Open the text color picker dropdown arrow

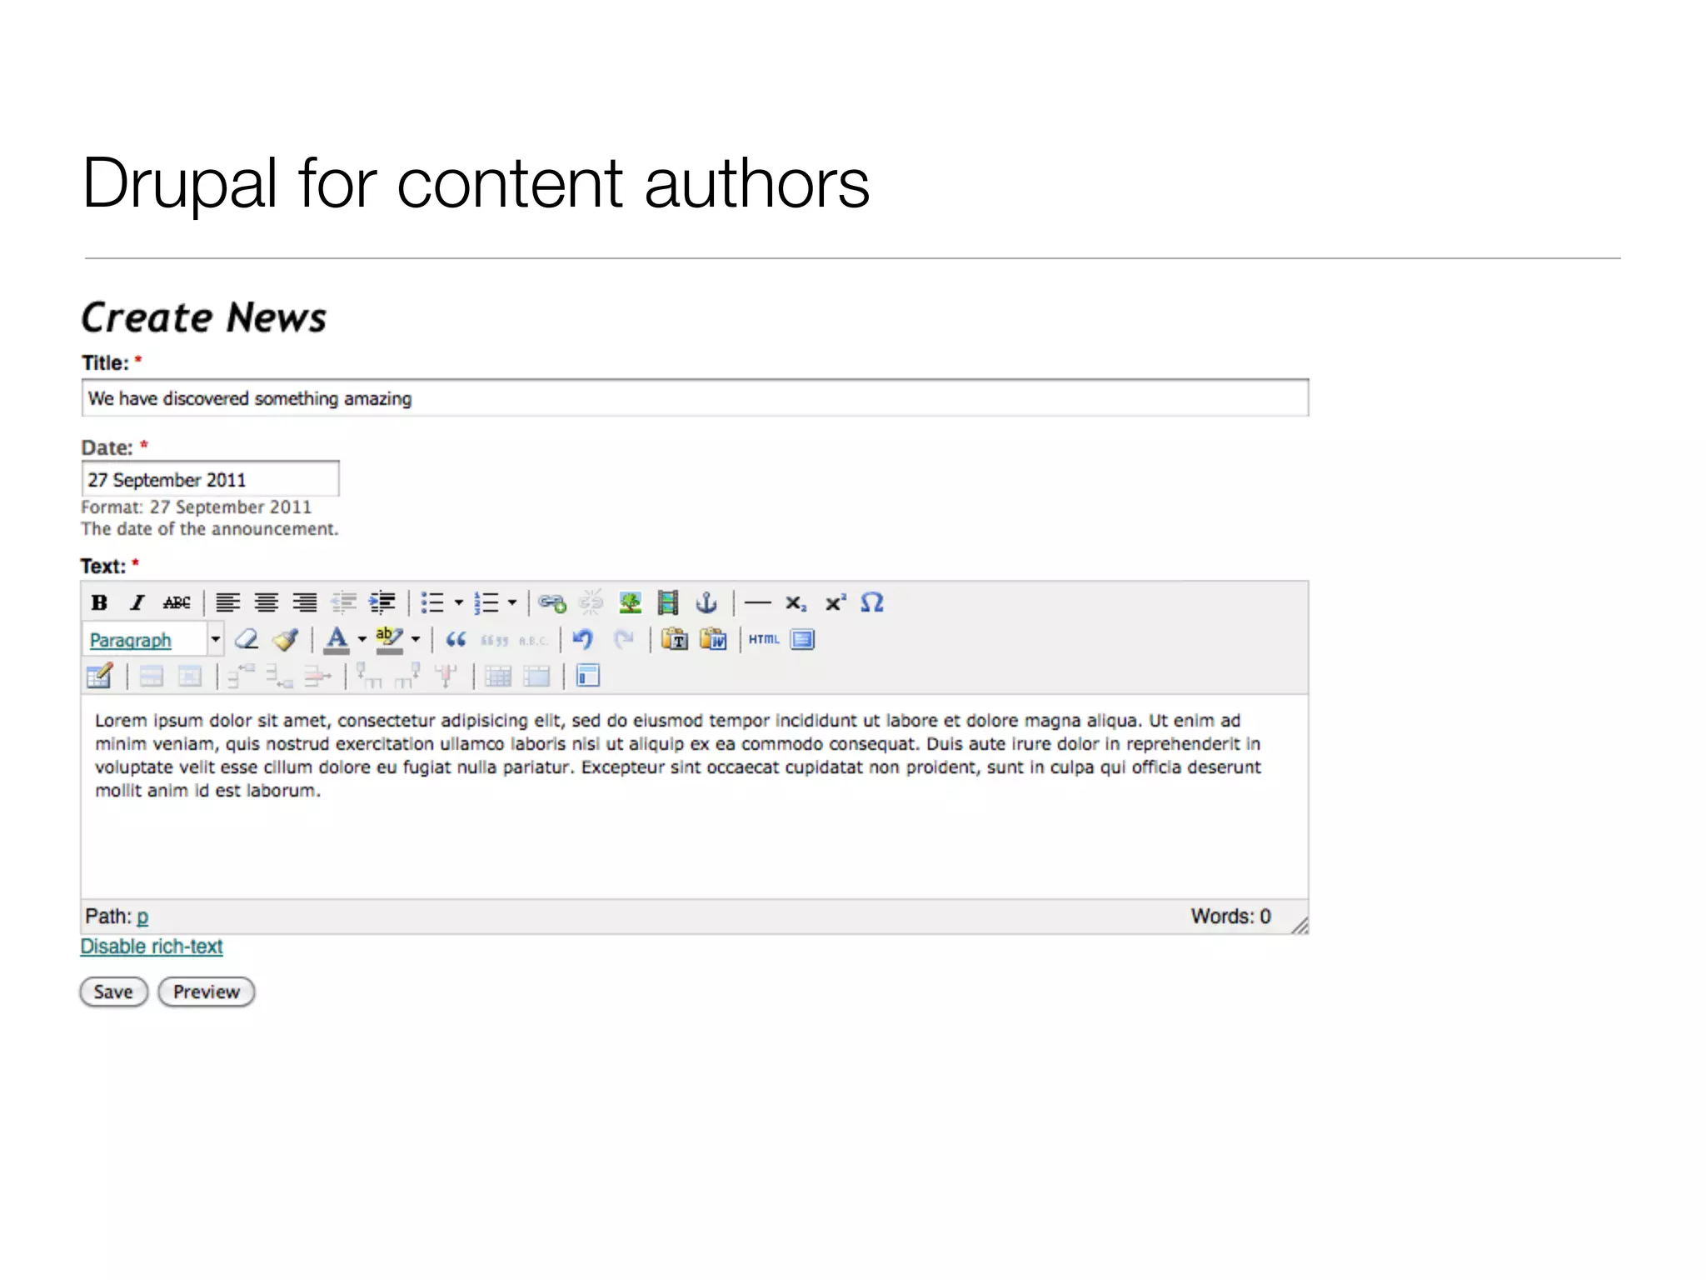tap(362, 640)
